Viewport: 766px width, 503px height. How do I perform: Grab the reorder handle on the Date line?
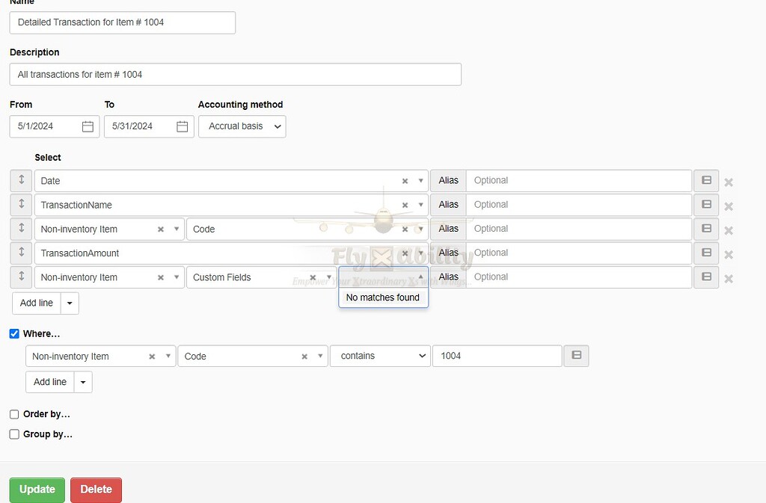click(20, 180)
